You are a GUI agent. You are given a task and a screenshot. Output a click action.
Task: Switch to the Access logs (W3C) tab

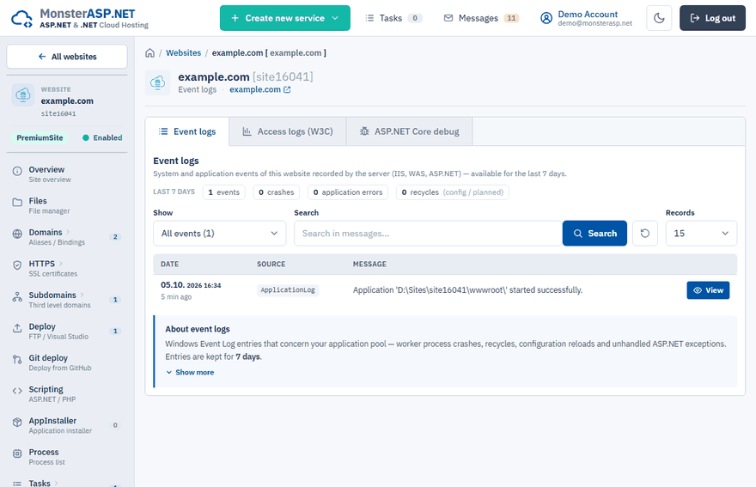click(287, 131)
